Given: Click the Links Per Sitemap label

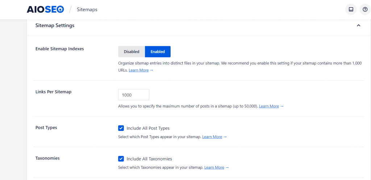Looking at the screenshot, I should point(53,92).
